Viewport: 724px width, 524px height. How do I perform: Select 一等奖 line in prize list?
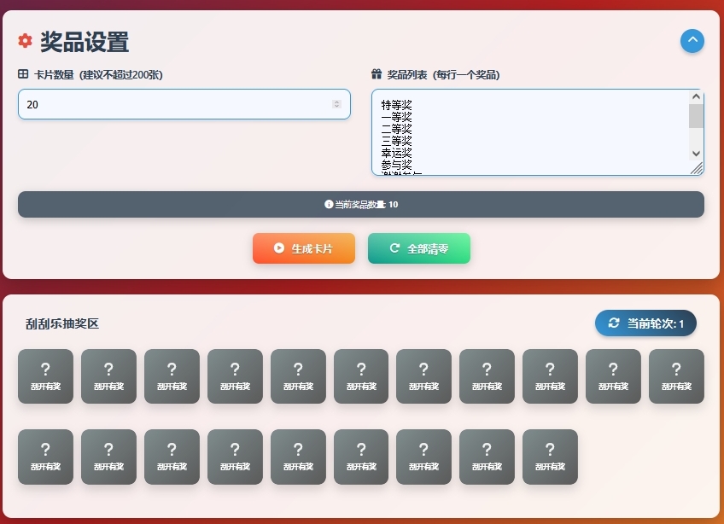click(x=397, y=117)
